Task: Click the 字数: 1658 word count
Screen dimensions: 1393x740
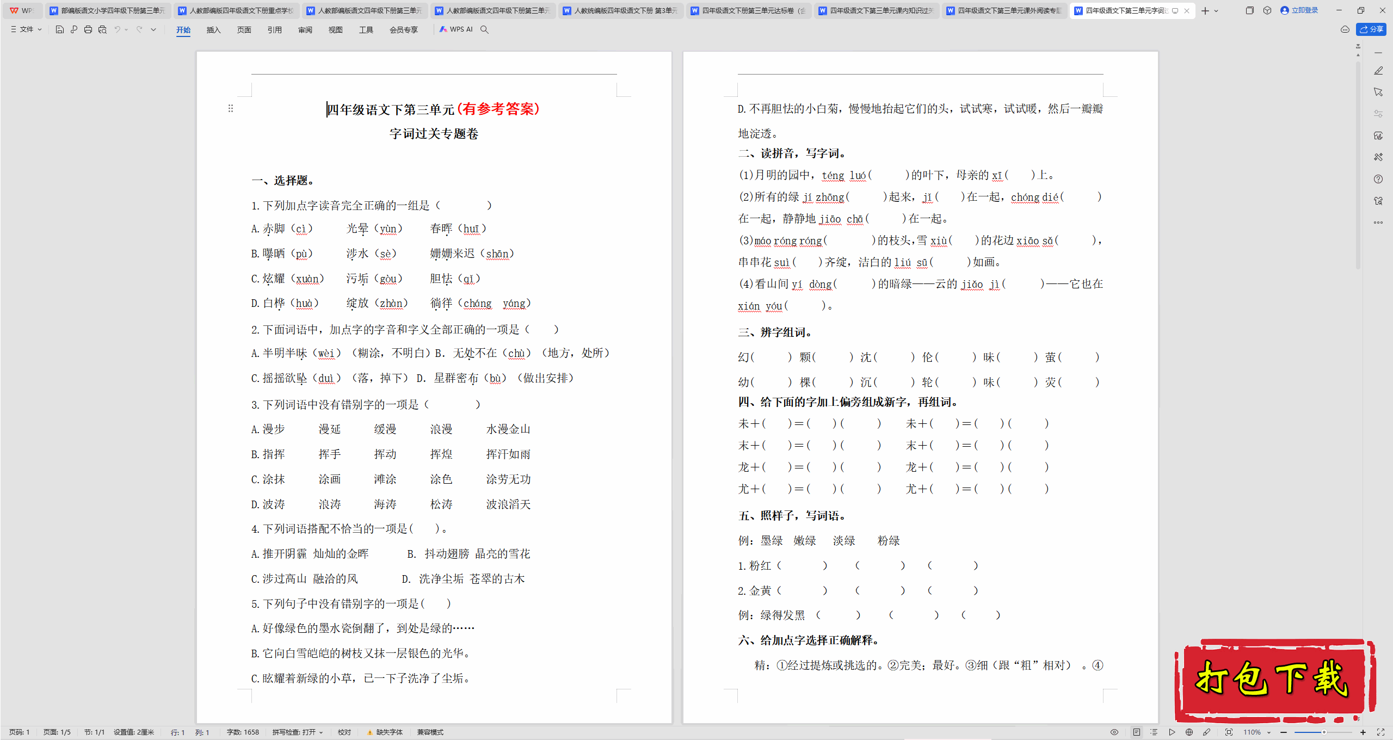Action: click(x=243, y=732)
